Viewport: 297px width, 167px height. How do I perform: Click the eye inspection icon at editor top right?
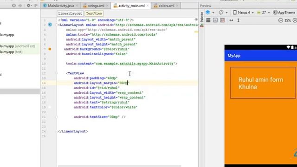(196, 19)
